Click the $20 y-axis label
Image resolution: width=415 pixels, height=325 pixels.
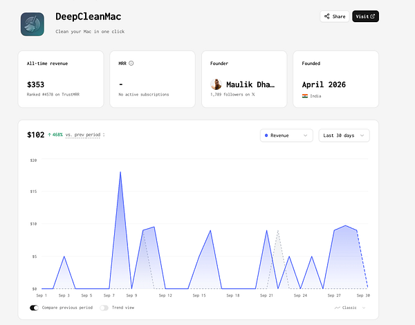[33, 160]
